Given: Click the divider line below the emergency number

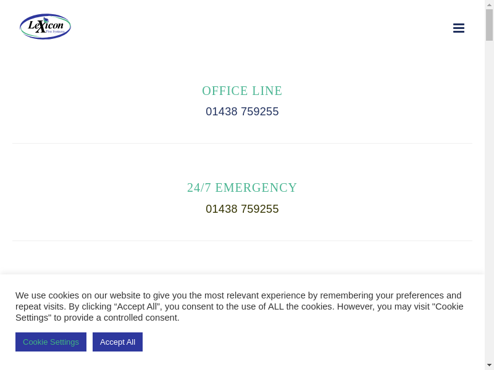Looking at the screenshot, I should click(242, 240).
